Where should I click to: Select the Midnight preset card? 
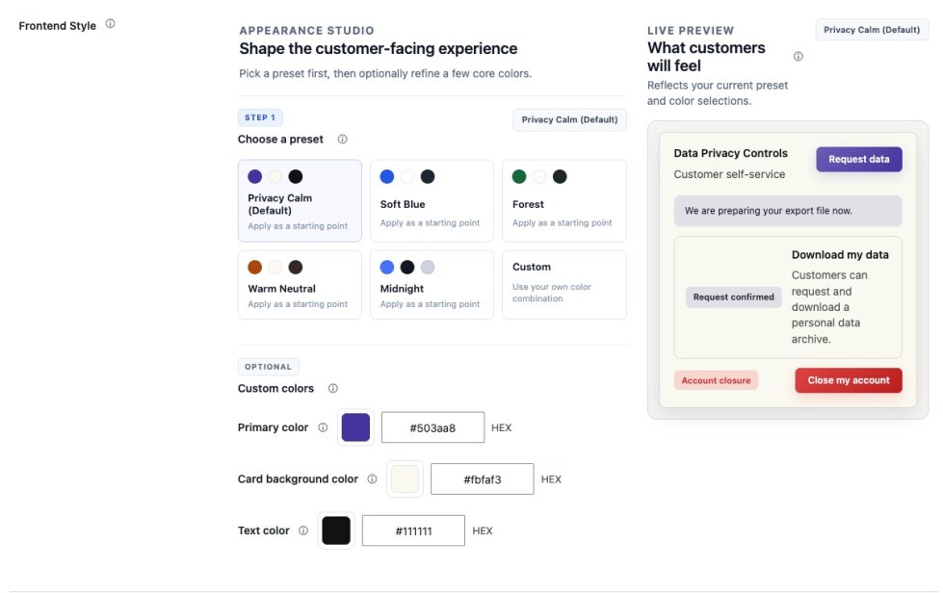[x=432, y=285]
